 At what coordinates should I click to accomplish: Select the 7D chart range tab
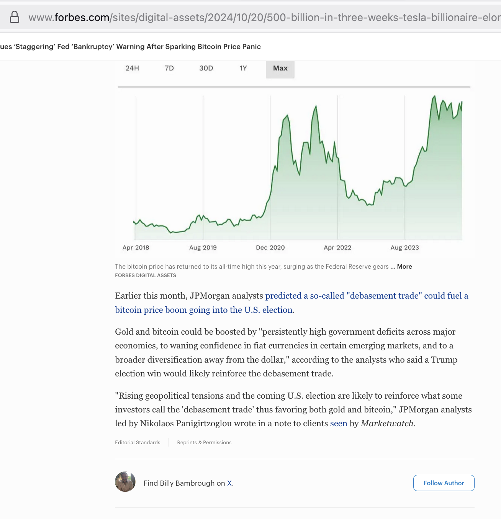point(169,68)
